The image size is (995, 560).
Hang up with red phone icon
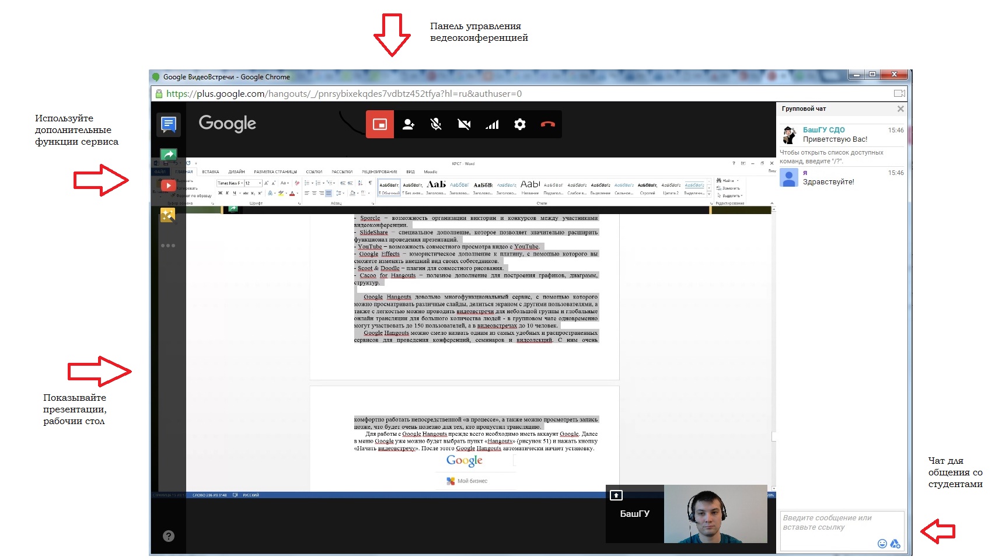point(547,124)
